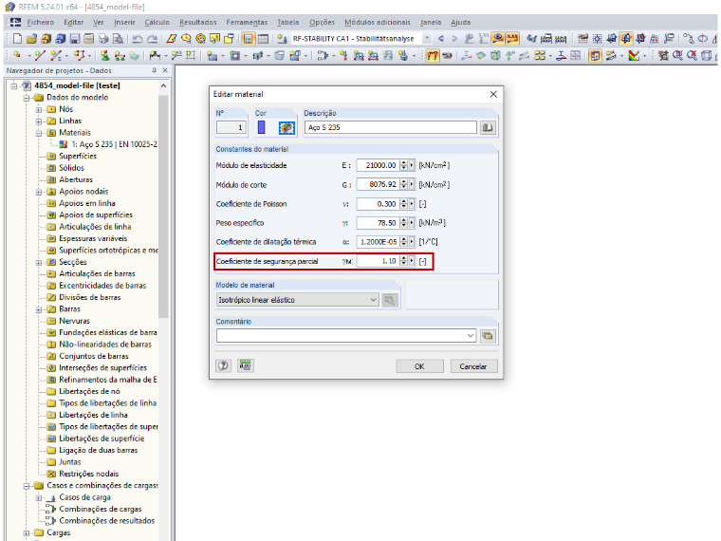Click the nodal support green icon
Viewport: 721px width, 541px height.
click(105, 56)
